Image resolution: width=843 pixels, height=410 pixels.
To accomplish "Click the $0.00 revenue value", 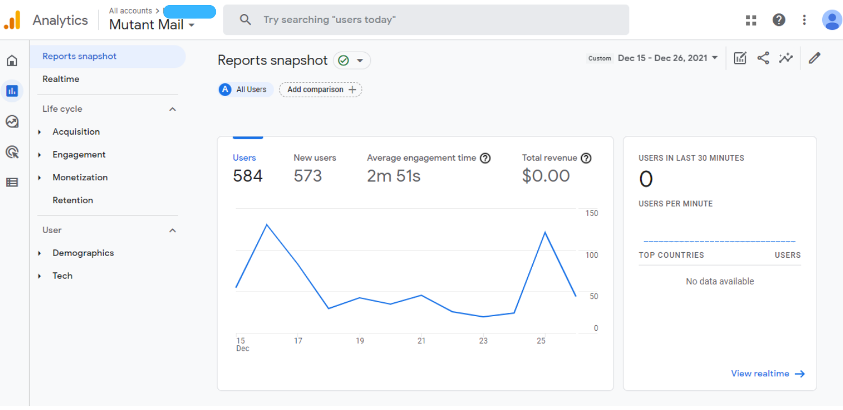I will tap(546, 176).
